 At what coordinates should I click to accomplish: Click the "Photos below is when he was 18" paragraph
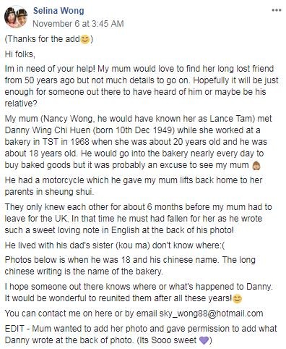[130, 266]
